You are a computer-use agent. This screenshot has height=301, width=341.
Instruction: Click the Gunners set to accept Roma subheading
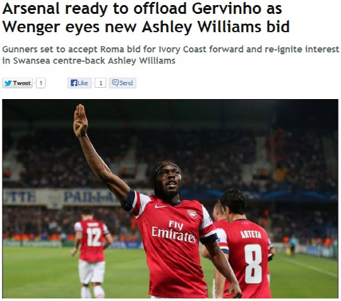[x=170, y=55]
